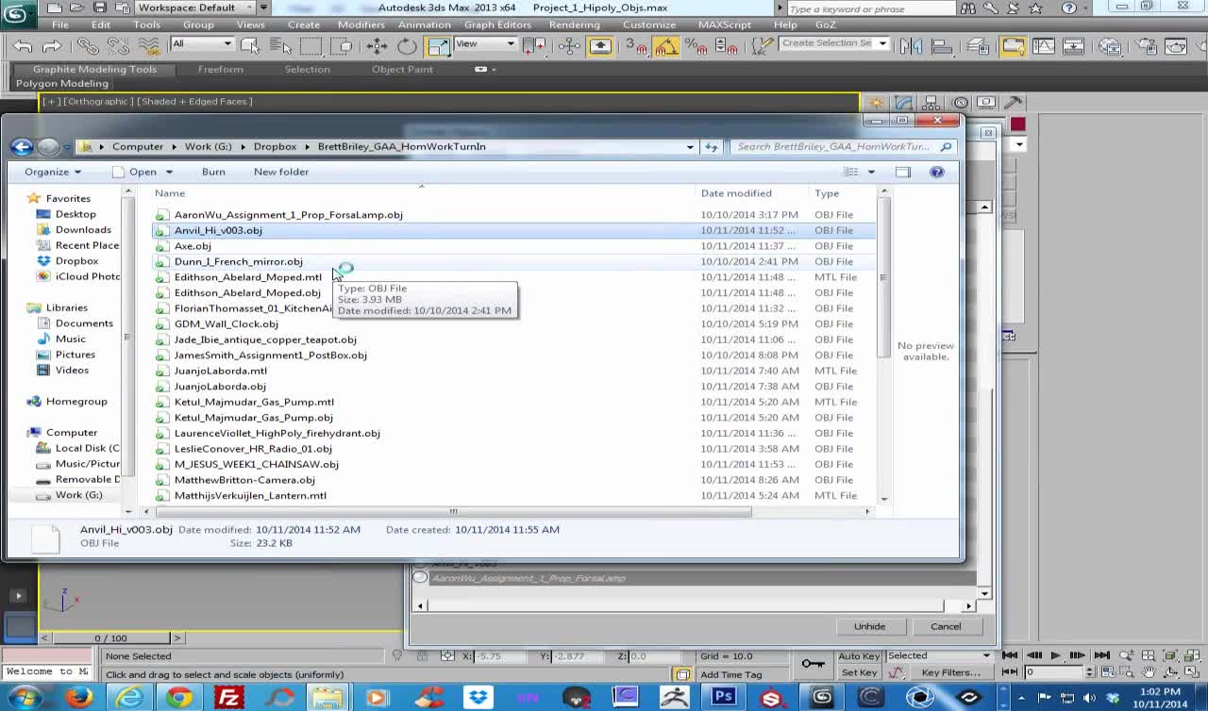Viewport: 1208px width, 711px height.
Task: Open the Select by Name tool
Action: click(x=280, y=45)
